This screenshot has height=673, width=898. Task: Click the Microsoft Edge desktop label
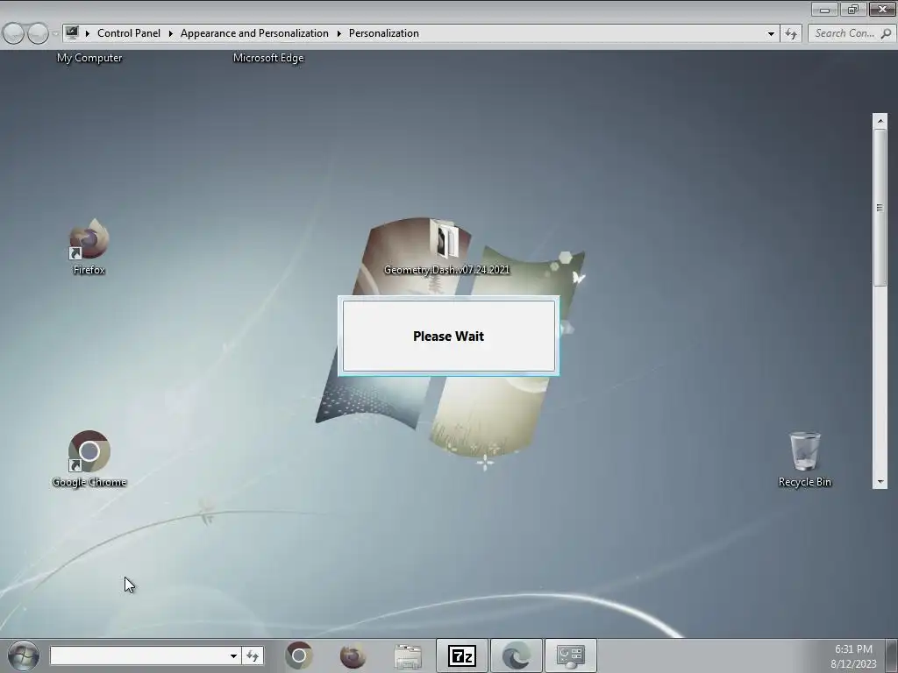tap(268, 58)
